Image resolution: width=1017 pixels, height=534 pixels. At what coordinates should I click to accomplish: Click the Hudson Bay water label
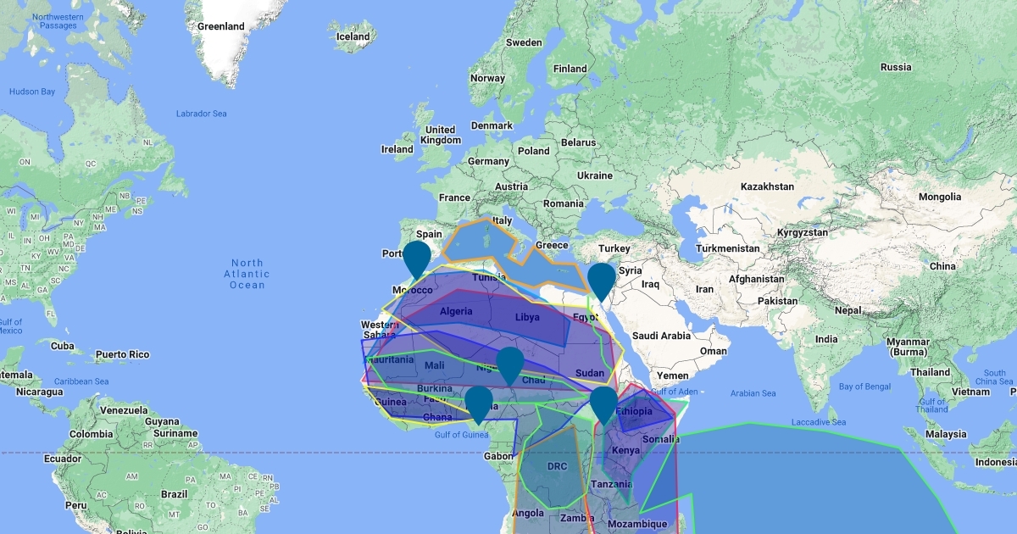pos(32,92)
